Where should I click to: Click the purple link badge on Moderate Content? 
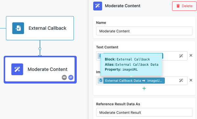(x=71, y=77)
